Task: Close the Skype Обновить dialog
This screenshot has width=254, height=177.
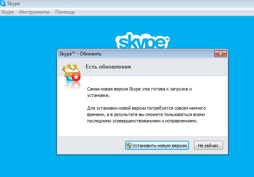Action: [x=220, y=53]
